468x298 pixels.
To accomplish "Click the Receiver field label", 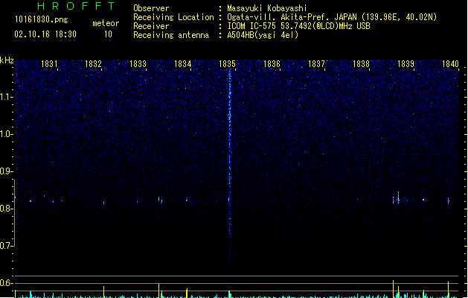I will (x=151, y=26).
